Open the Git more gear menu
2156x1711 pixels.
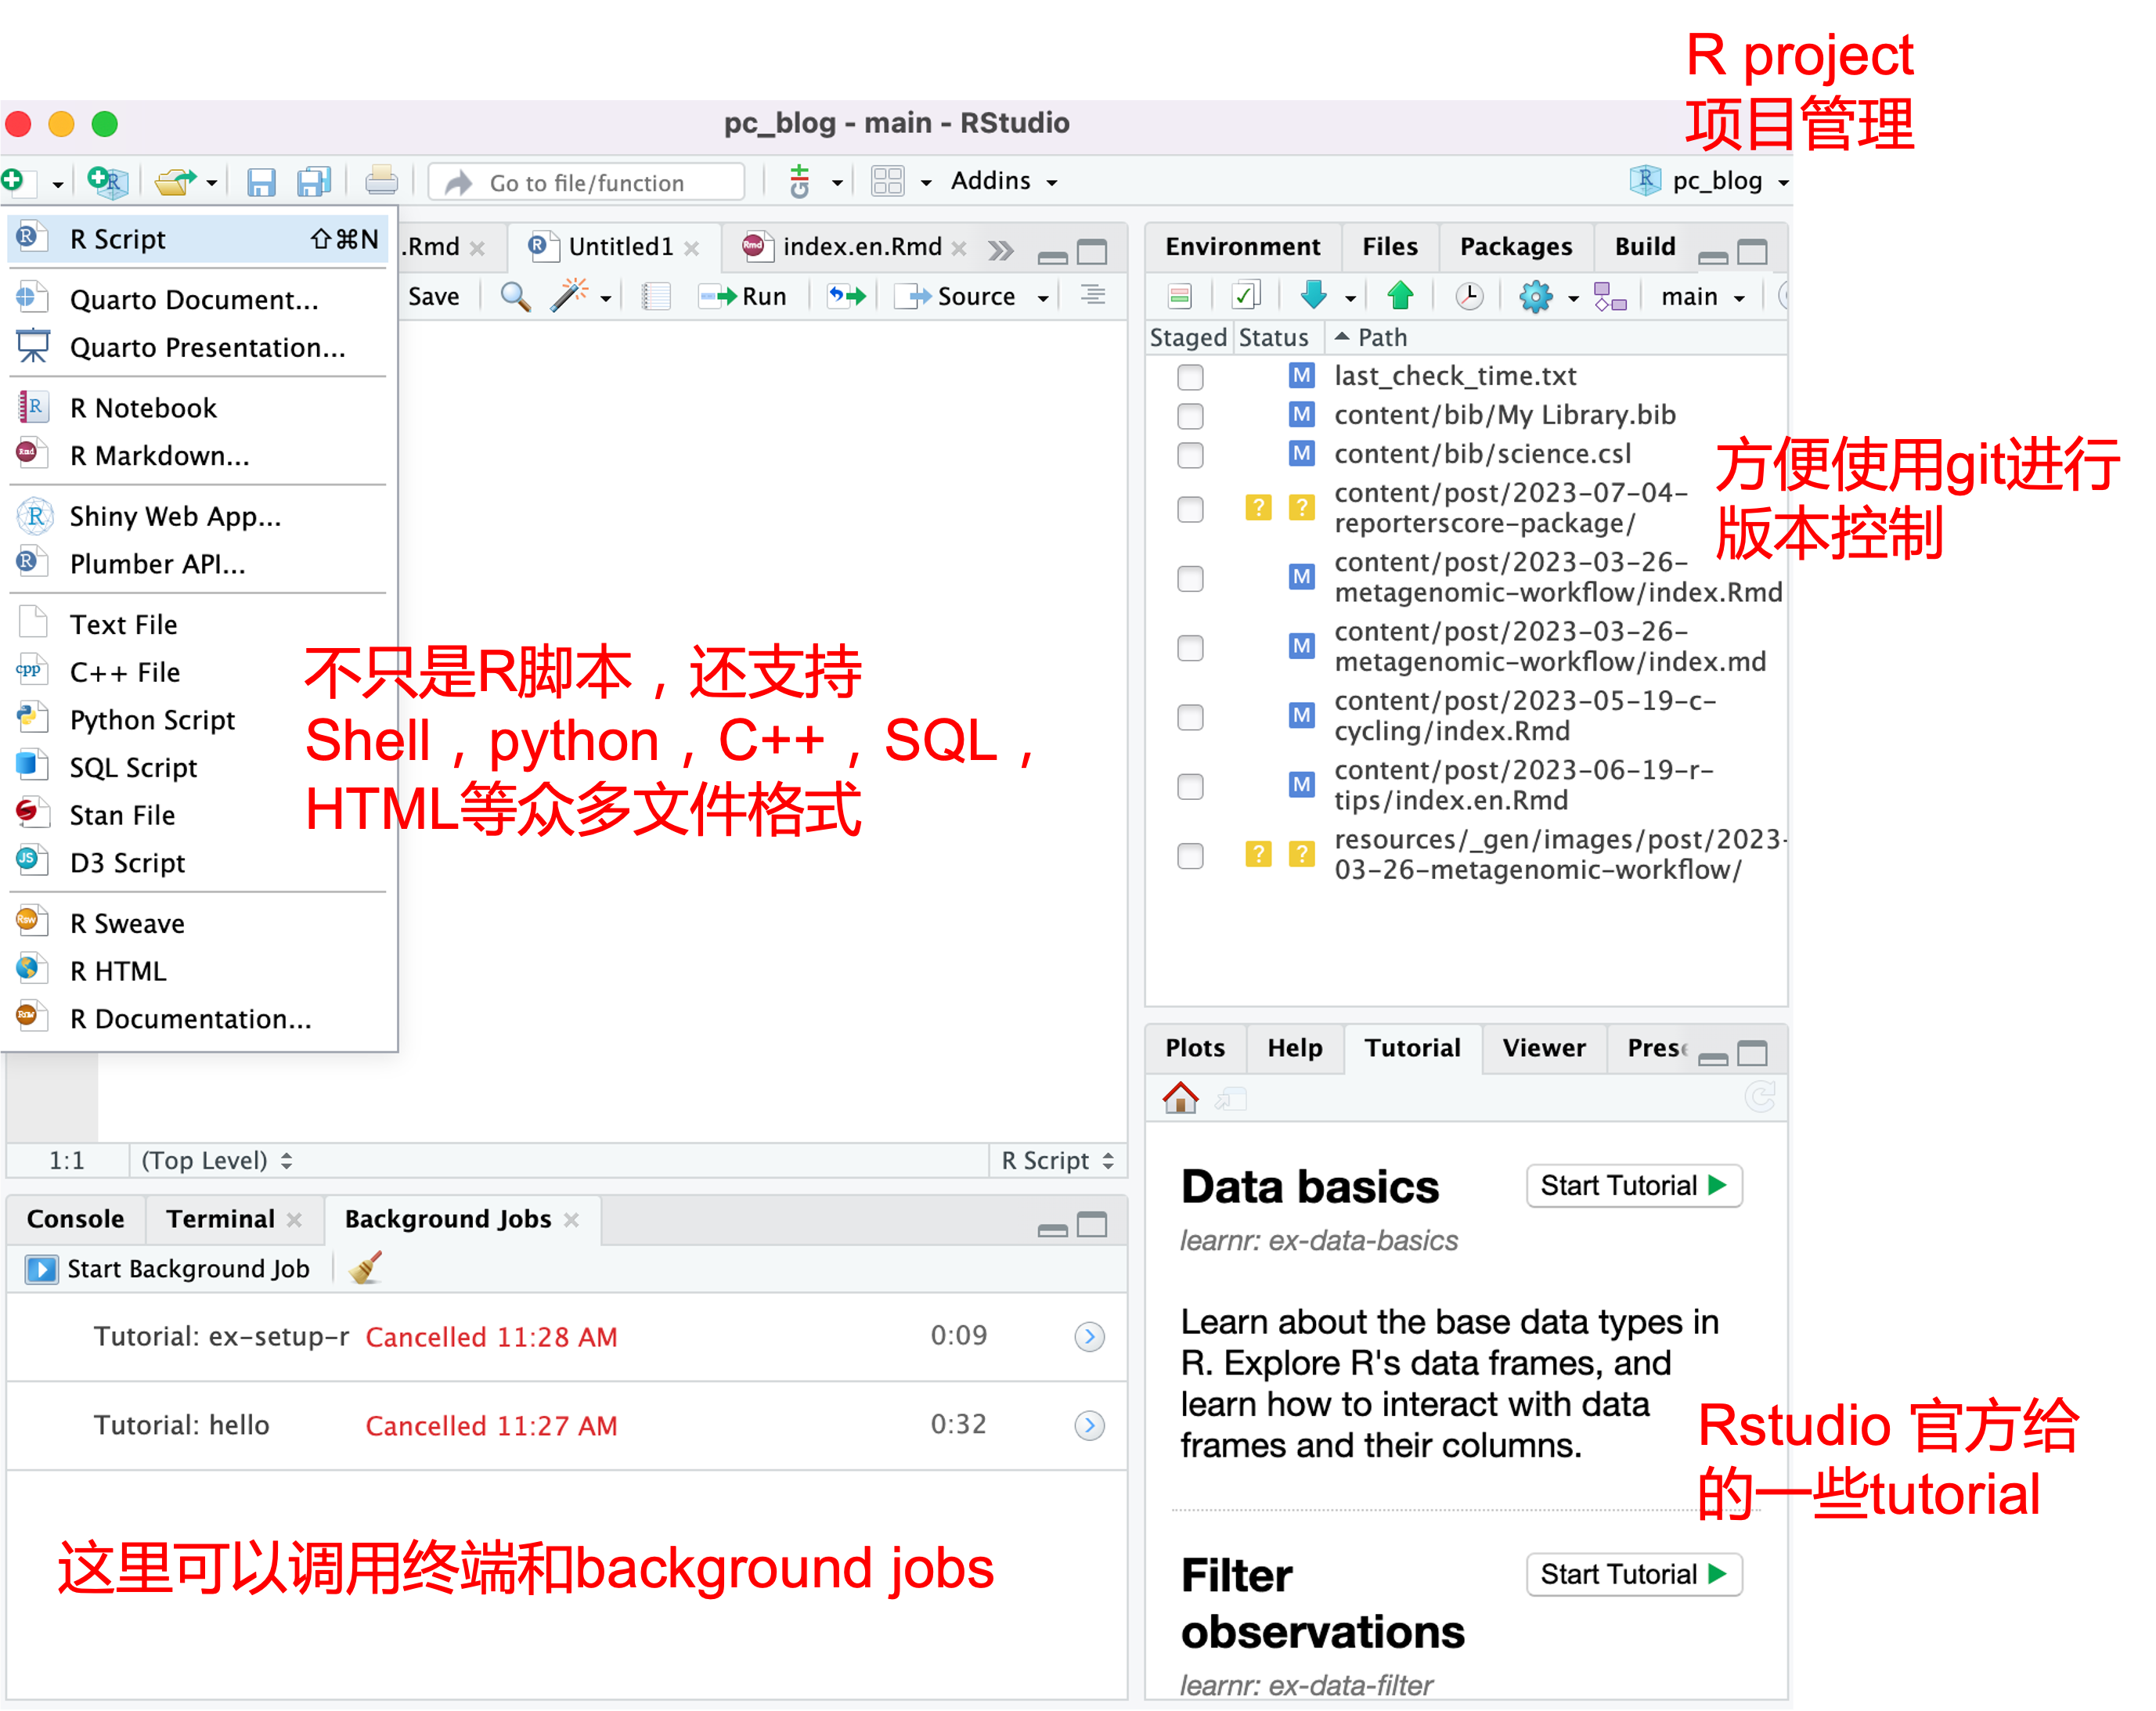1547,296
